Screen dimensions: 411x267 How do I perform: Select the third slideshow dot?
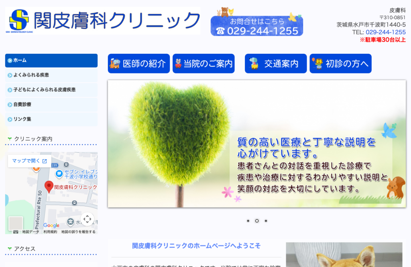pos(266,221)
